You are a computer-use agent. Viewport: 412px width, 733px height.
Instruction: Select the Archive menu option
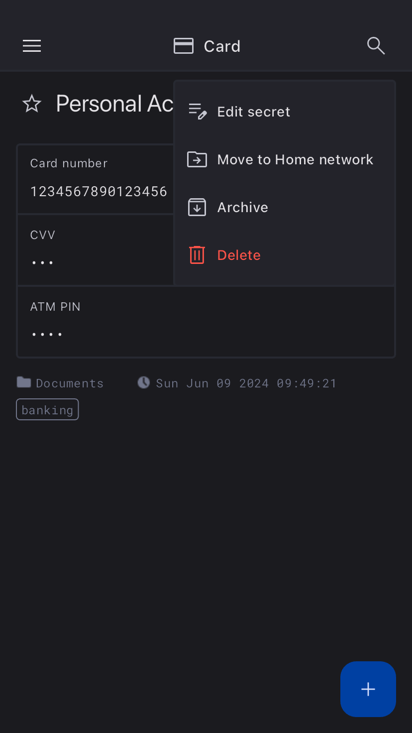click(243, 207)
